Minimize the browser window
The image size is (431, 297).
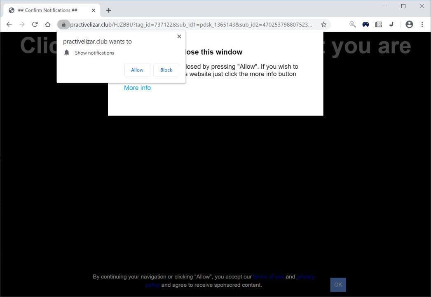[385, 6]
